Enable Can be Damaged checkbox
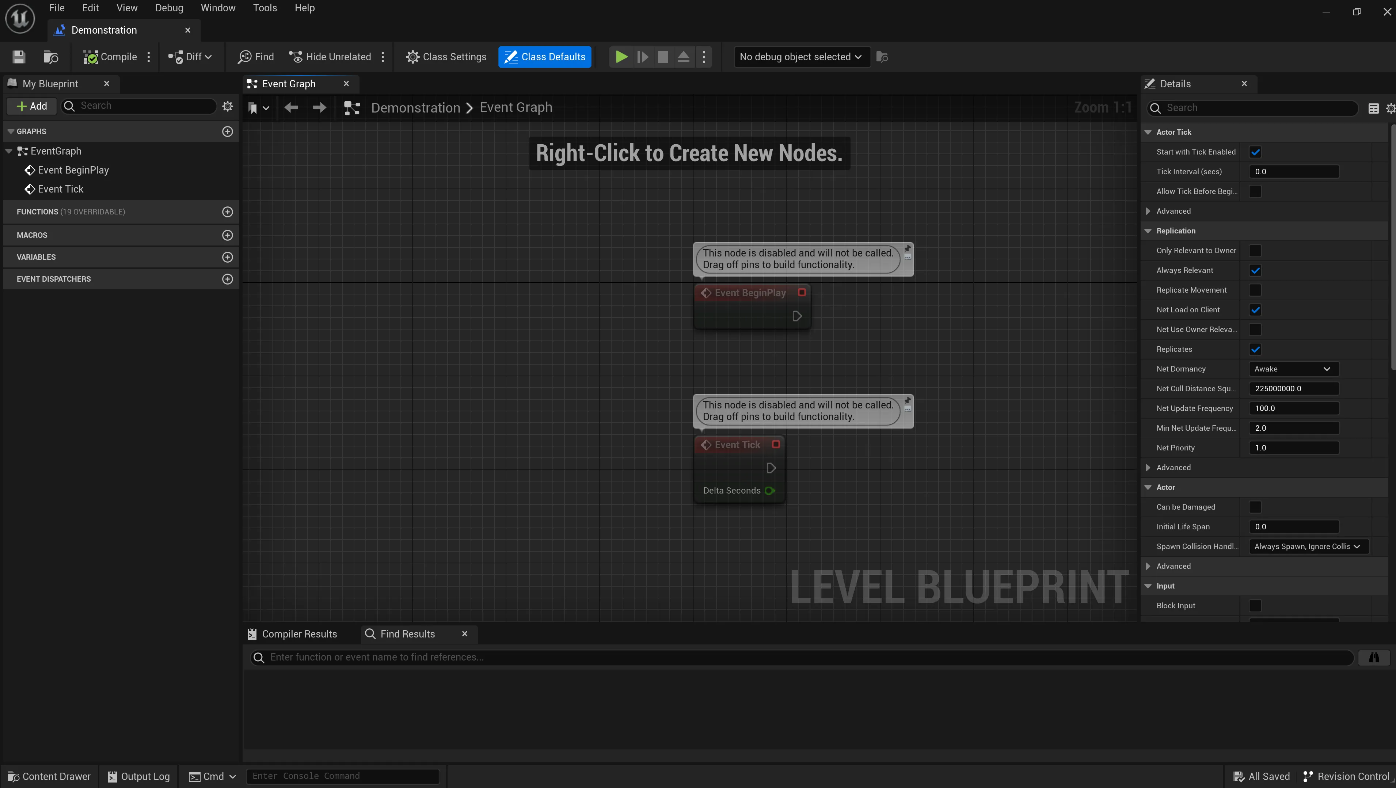Screen dimensions: 1396x788 1255,507
